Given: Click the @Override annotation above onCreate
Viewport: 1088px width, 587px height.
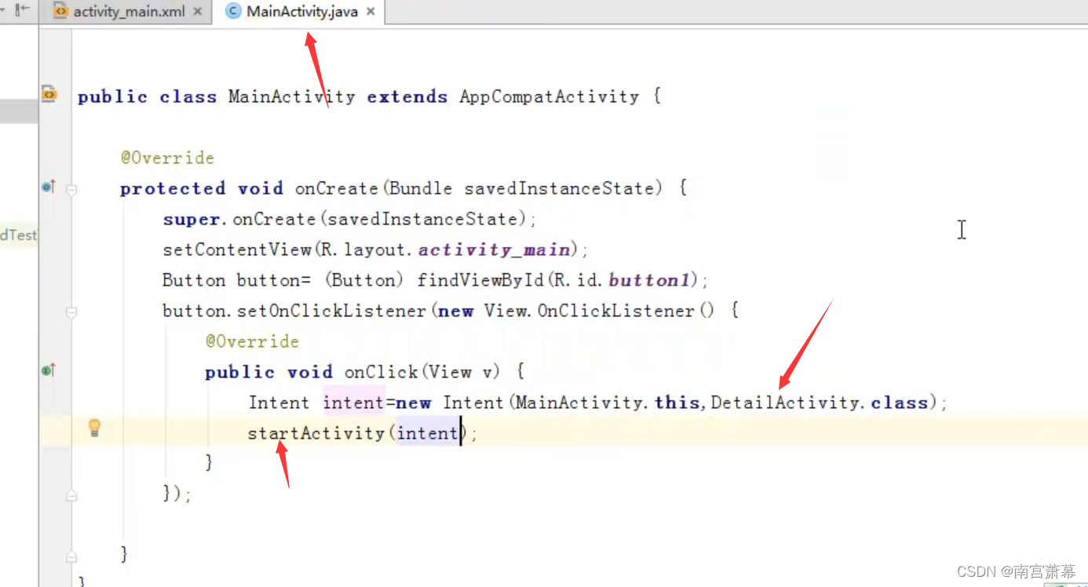Looking at the screenshot, I should tap(167, 158).
